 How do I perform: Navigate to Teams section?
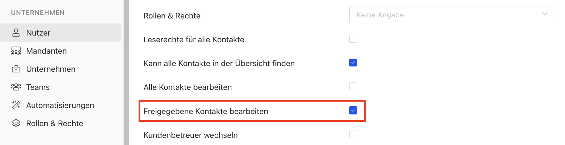38,87
